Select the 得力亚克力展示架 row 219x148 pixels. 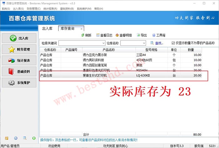pyautogui.click(x=121, y=55)
